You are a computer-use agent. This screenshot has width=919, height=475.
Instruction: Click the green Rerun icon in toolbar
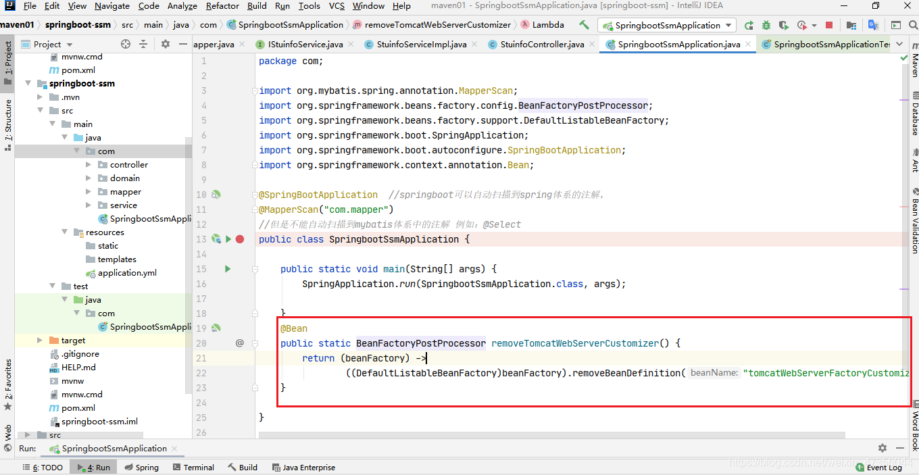(x=749, y=25)
